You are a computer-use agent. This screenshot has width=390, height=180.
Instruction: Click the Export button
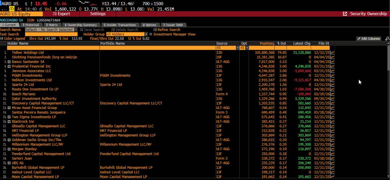point(61,14)
